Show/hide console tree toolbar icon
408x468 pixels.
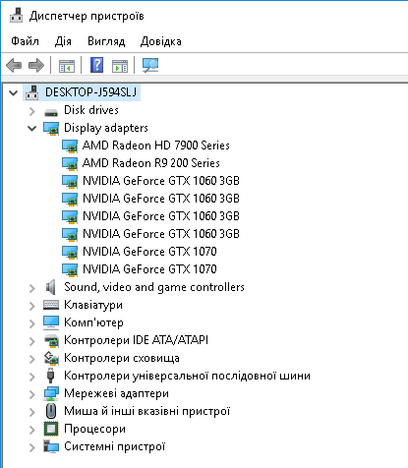(x=67, y=66)
